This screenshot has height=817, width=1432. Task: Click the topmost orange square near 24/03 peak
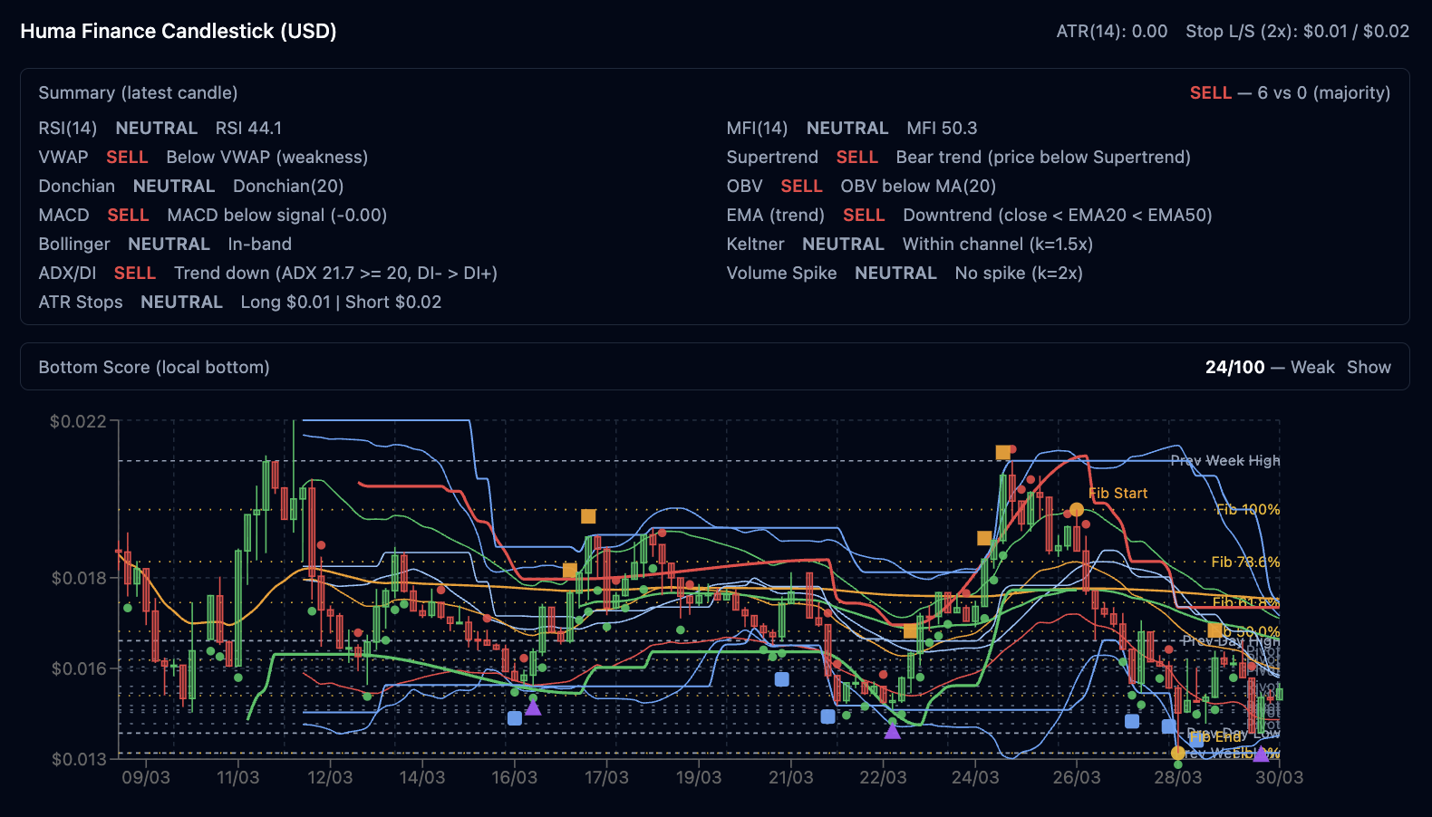click(1003, 452)
